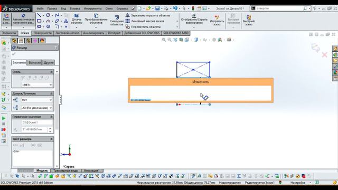
Task: Collapse the Допуск/Точность section
Action: pos(51,93)
